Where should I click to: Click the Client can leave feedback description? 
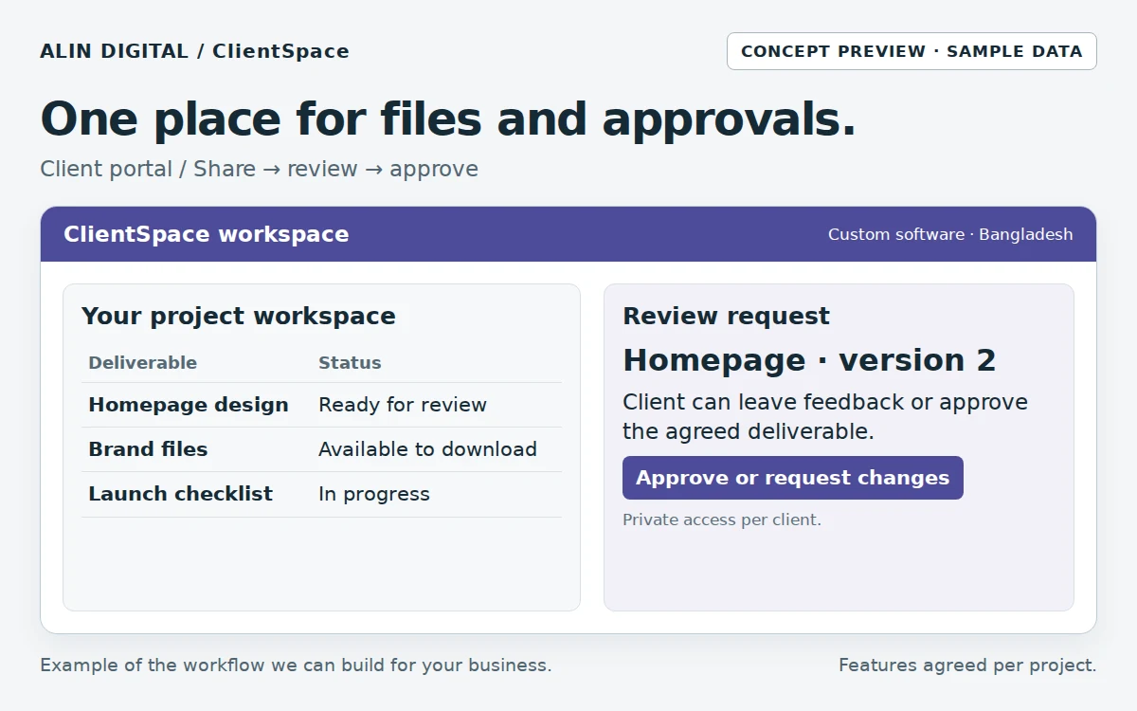pyautogui.click(x=825, y=416)
